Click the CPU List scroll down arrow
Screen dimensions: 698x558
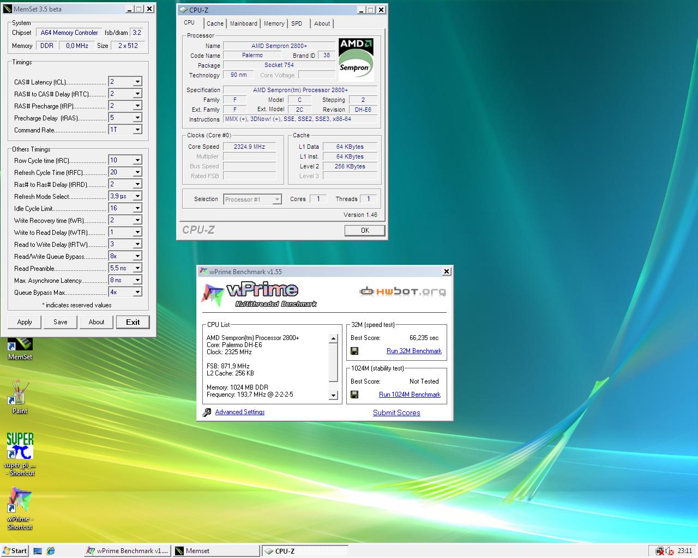(x=334, y=396)
